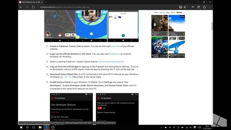This screenshot has width=231, height=130.
Task: Download Github file #2 link
Action: click(66, 77)
